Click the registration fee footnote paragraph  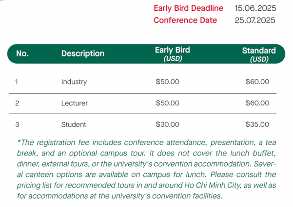tap(146, 169)
